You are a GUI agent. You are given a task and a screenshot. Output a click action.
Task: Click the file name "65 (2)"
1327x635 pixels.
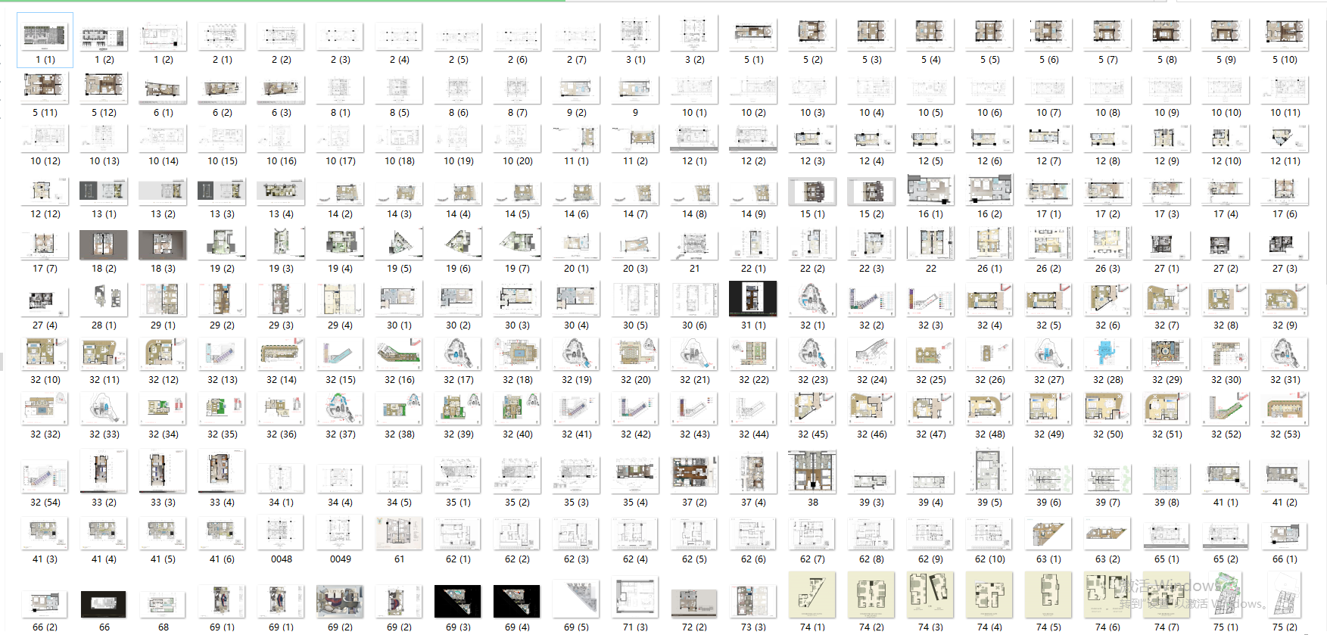[x=1226, y=559]
